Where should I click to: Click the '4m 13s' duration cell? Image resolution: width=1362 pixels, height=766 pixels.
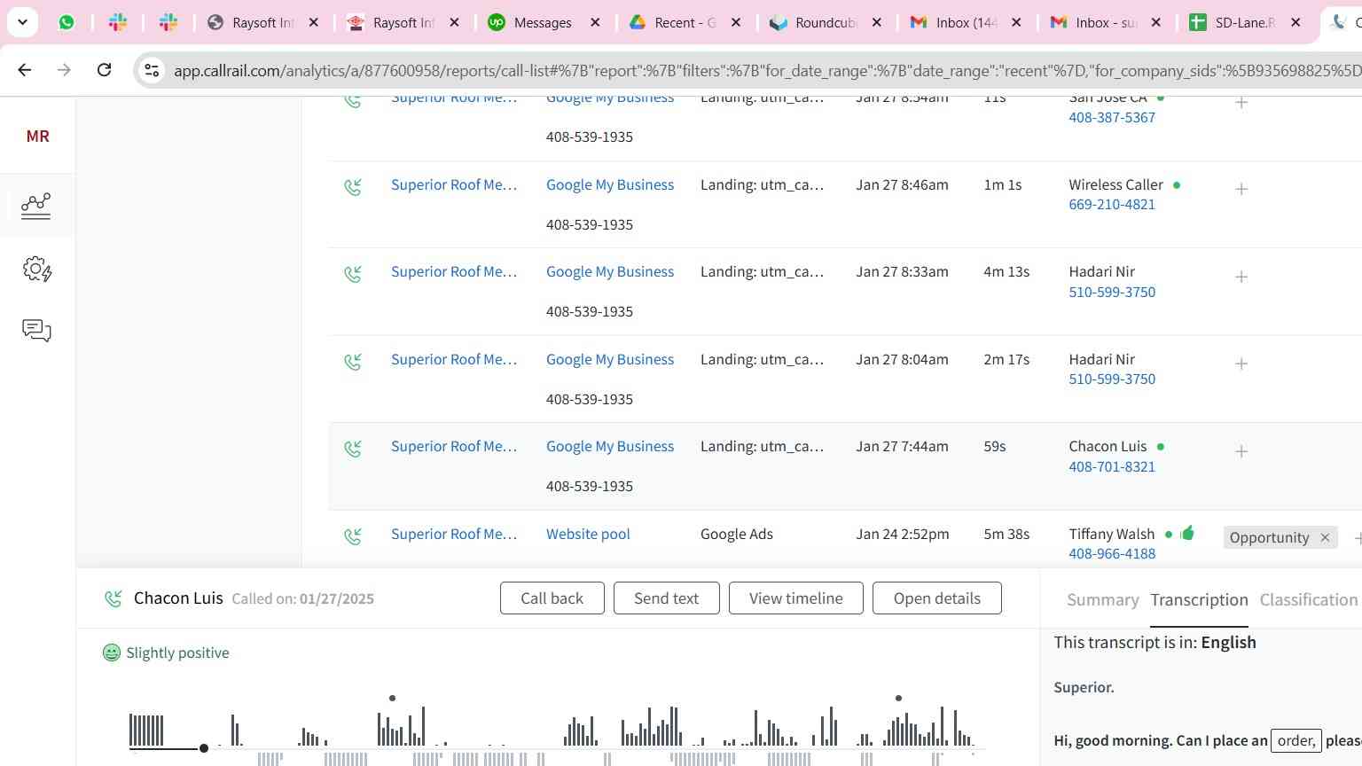1006,271
